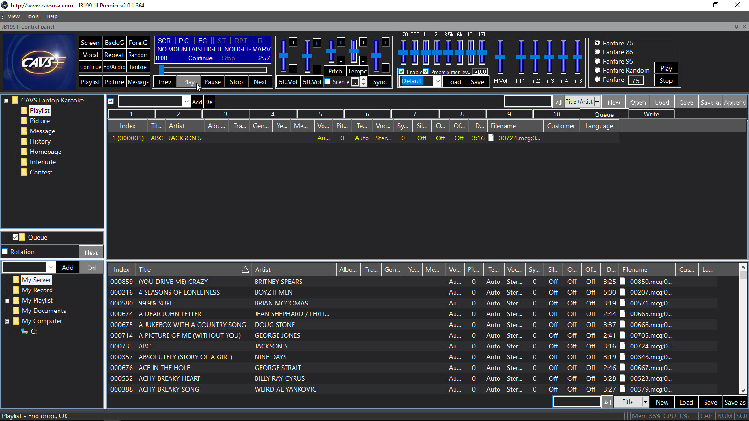Select the Fanfare Random radio button
The image size is (749, 421).
coord(597,70)
